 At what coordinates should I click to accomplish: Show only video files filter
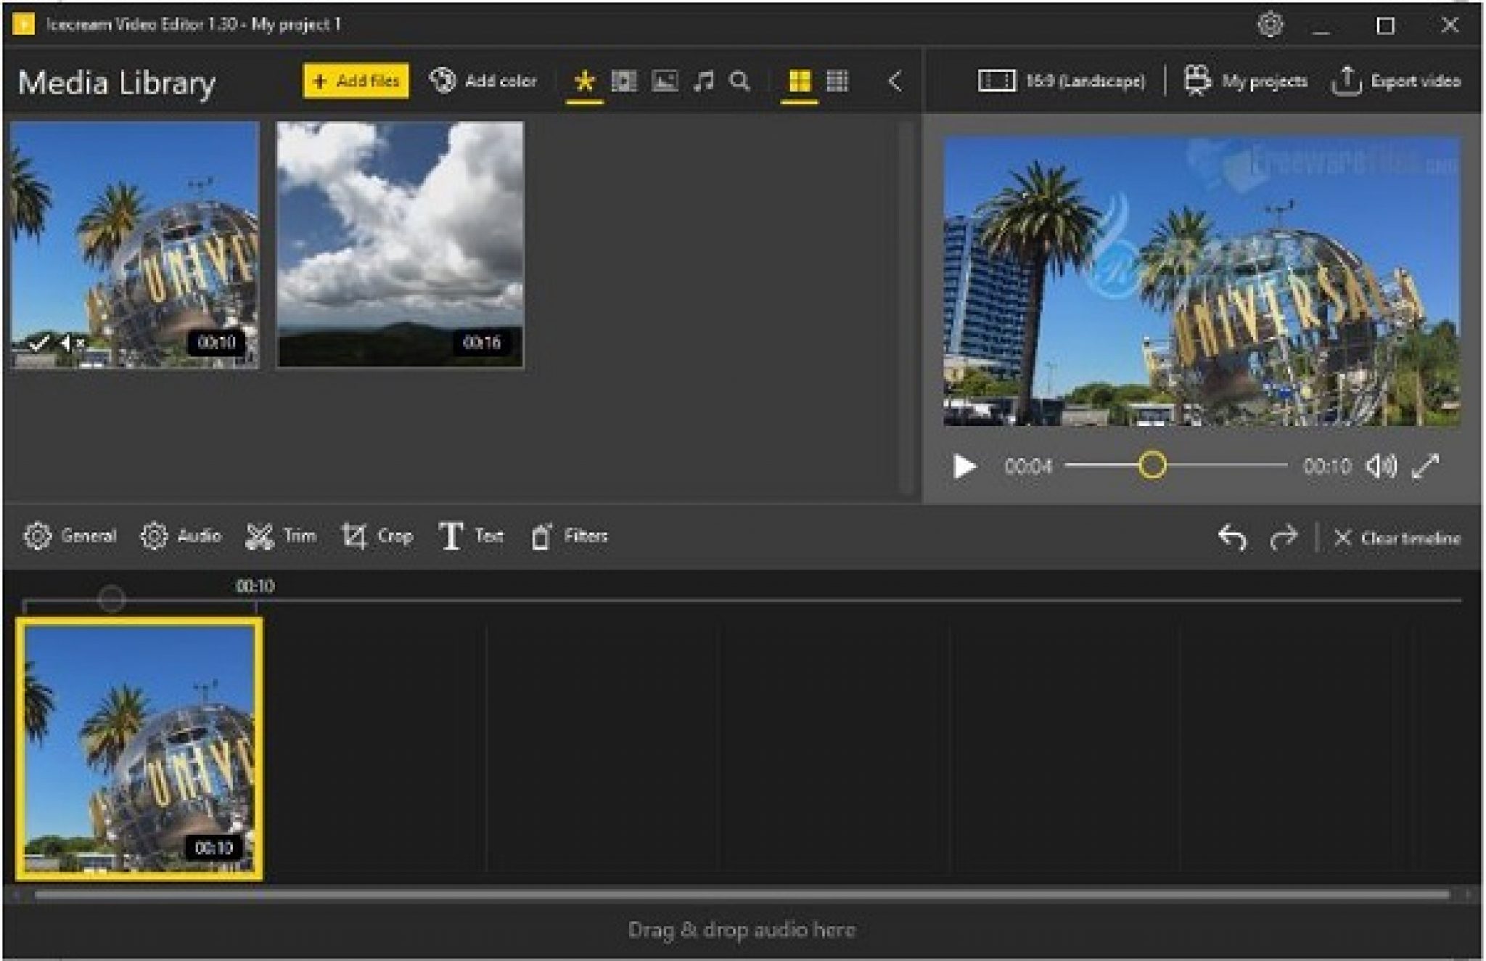(x=624, y=81)
